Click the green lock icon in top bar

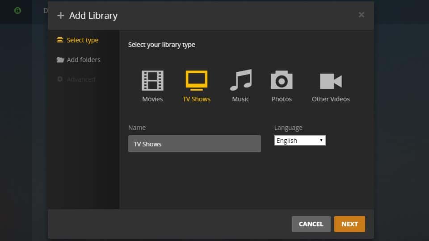tap(17, 10)
